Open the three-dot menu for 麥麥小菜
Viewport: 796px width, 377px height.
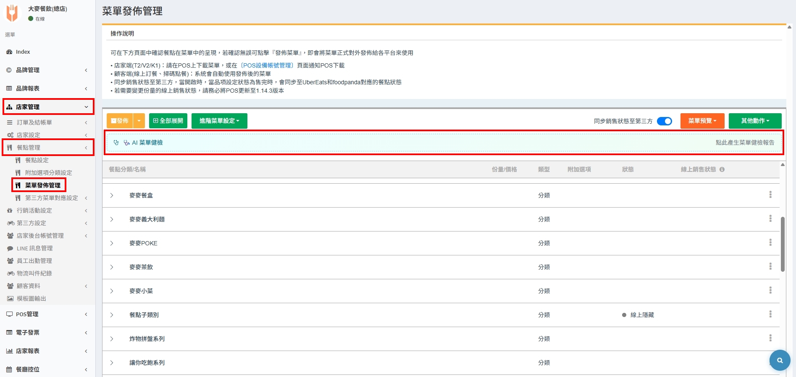770,290
